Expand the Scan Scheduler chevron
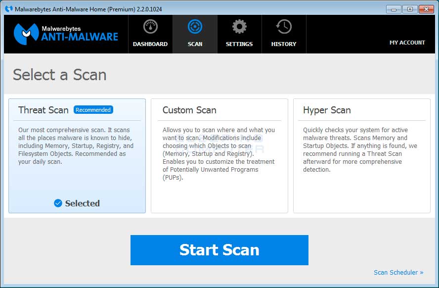 point(421,272)
